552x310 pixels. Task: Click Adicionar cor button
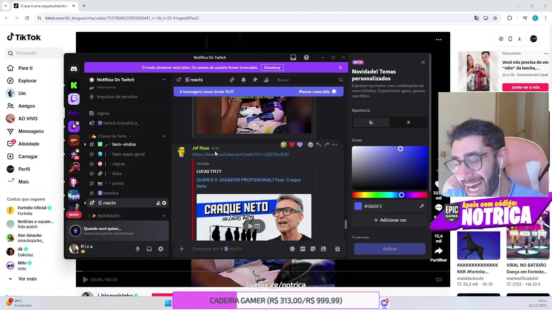click(x=390, y=220)
